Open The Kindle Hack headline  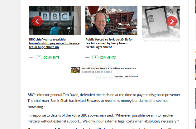click(161, 41)
